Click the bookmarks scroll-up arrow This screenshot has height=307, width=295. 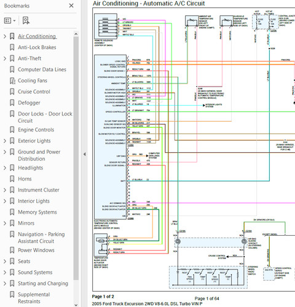(76, 34)
